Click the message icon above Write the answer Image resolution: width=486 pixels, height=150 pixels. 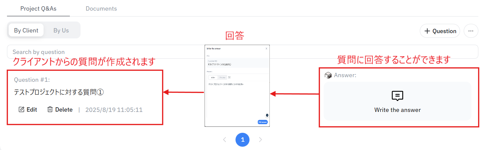398,96
